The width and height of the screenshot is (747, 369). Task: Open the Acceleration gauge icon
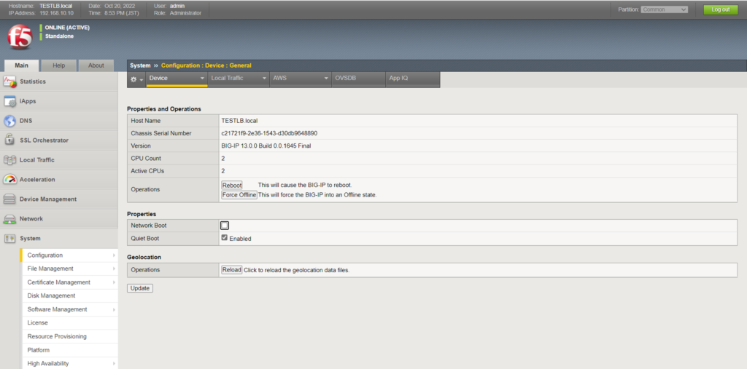[10, 180]
